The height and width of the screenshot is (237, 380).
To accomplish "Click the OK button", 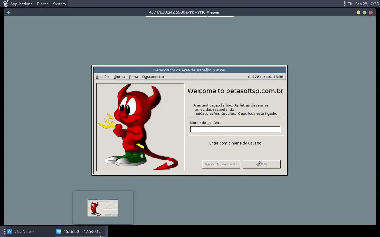I will 262,164.
